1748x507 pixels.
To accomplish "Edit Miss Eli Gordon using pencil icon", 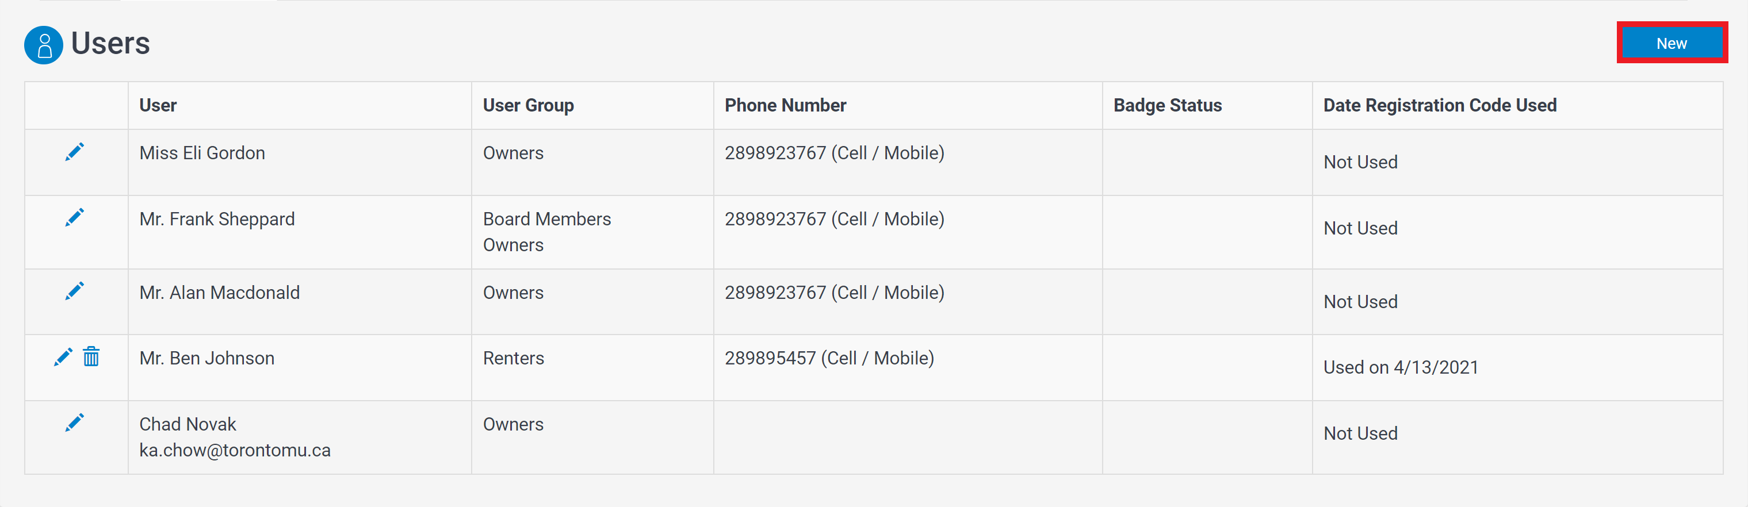I will coord(75,152).
